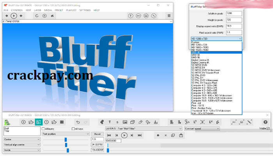
Task: Open the MEDIA menu
Action: click(48, 10)
